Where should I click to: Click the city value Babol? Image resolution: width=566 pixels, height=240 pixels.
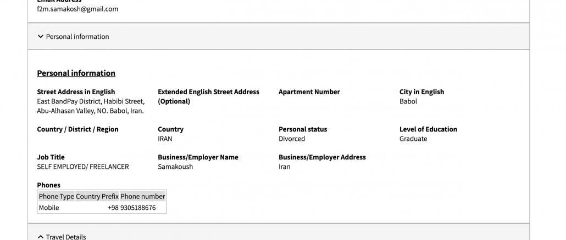pyautogui.click(x=408, y=101)
